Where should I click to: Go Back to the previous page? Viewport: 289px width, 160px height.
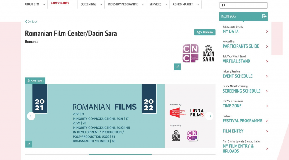(31, 22)
